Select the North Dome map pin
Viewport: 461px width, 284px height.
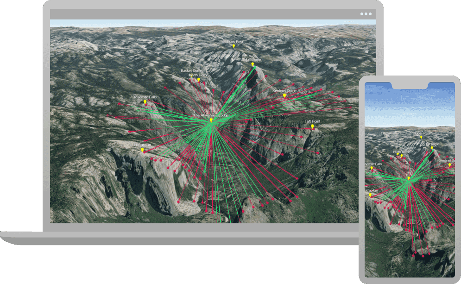tap(199, 79)
